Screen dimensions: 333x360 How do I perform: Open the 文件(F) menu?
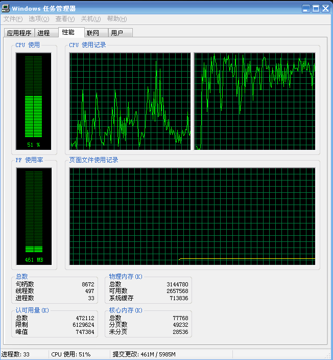click(13, 19)
